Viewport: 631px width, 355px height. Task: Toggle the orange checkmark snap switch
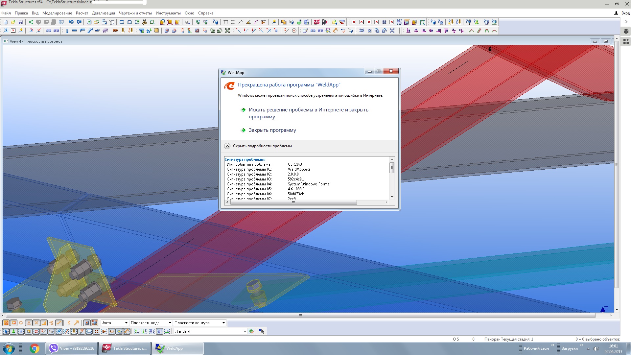[59, 323]
